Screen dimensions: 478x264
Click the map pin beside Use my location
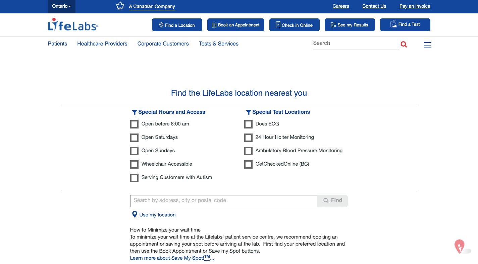click(135, 214)
